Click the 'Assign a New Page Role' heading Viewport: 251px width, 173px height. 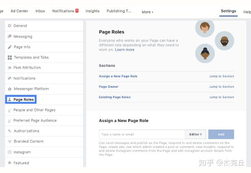(x=123, y=120)
